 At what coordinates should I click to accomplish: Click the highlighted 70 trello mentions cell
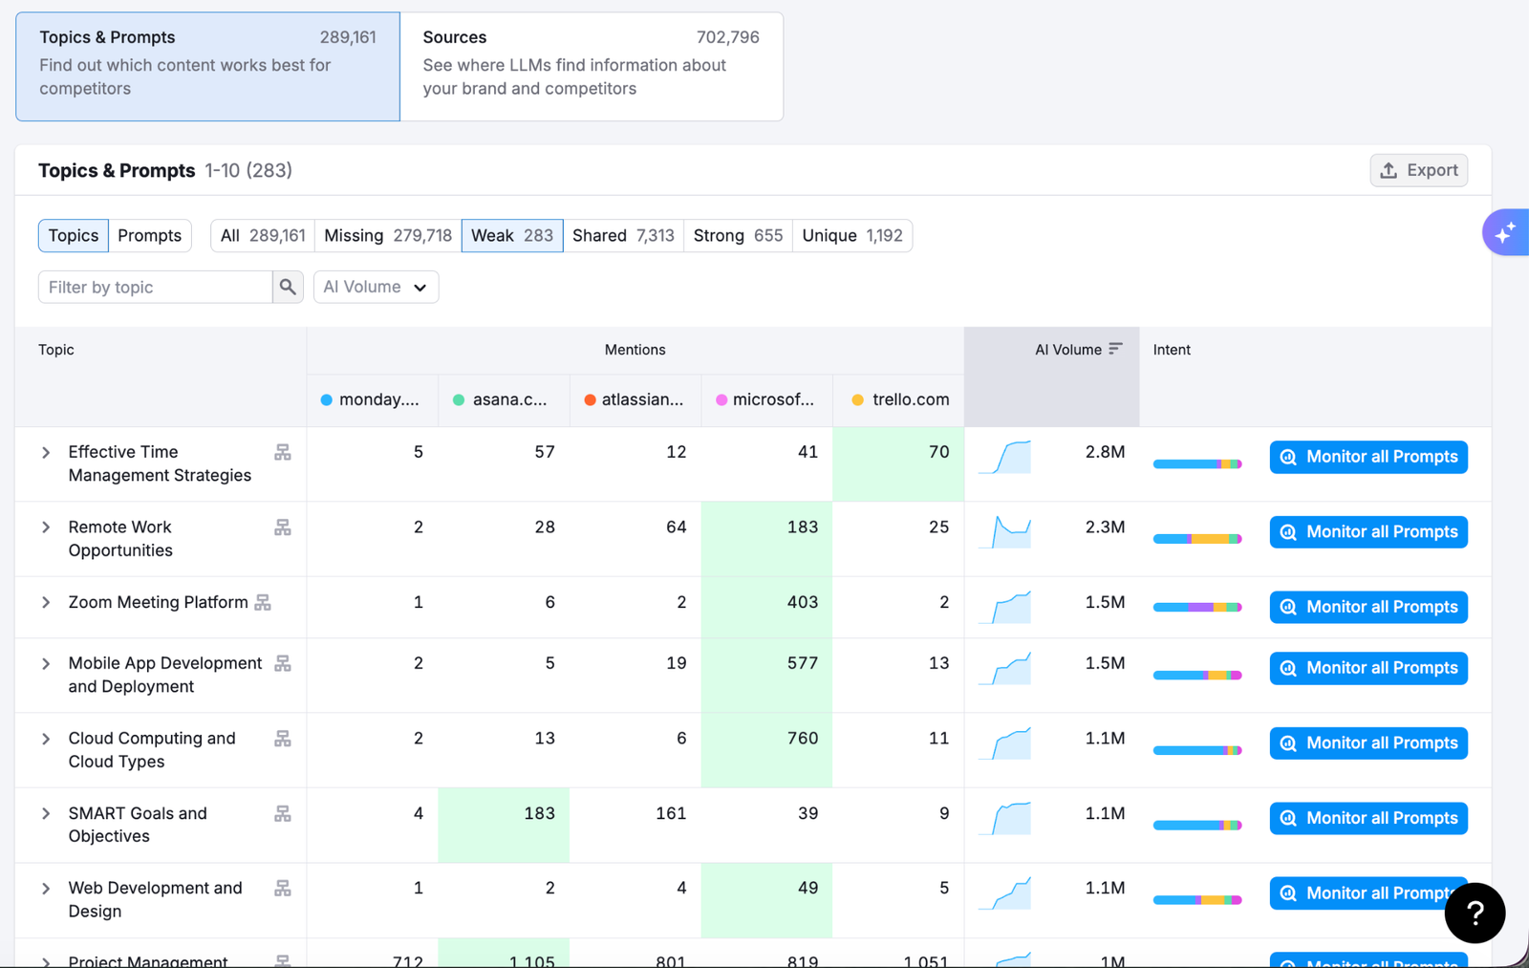click(x=898, y=463)
